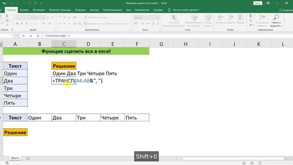Click the decrease decimal icon
Screen dimensions: 293x165
[157, 23]
